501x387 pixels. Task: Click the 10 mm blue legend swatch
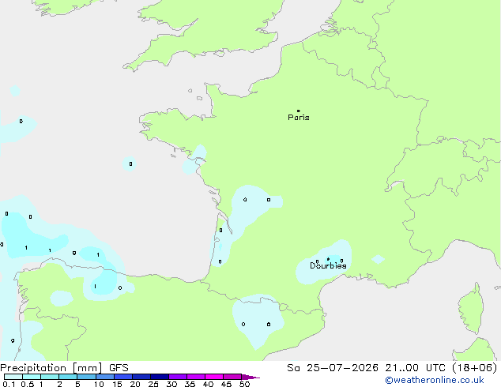pos(105,377)
